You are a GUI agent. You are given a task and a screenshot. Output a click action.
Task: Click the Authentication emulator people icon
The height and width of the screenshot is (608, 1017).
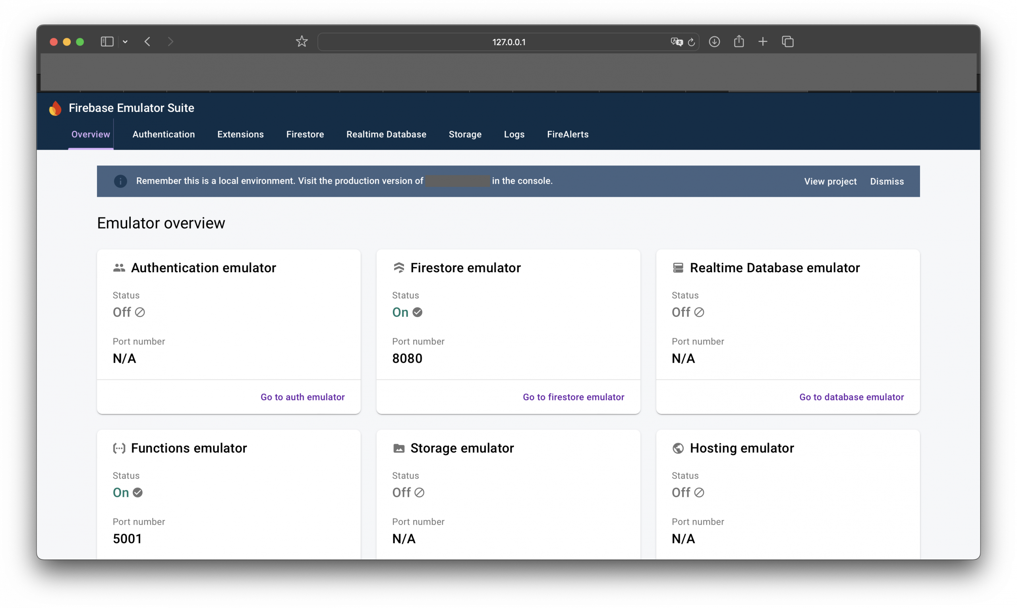[119, 268]
